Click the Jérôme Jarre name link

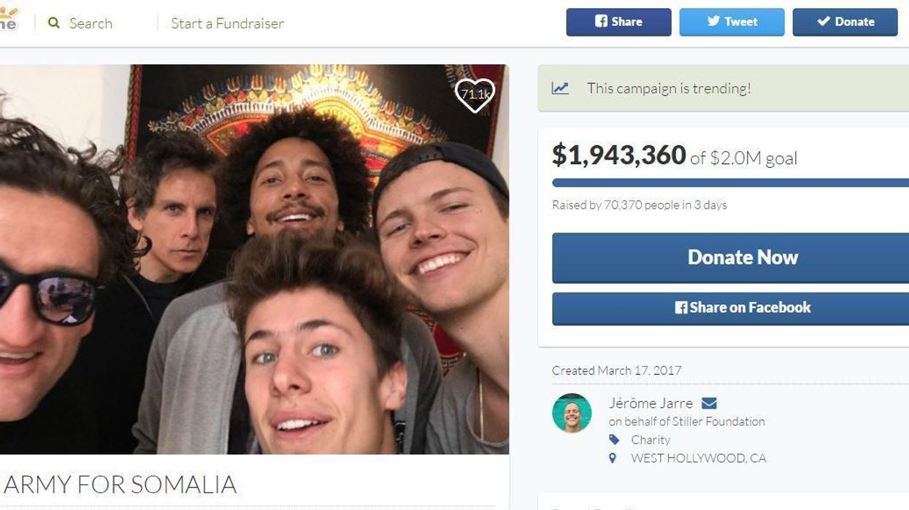(651, 403)
